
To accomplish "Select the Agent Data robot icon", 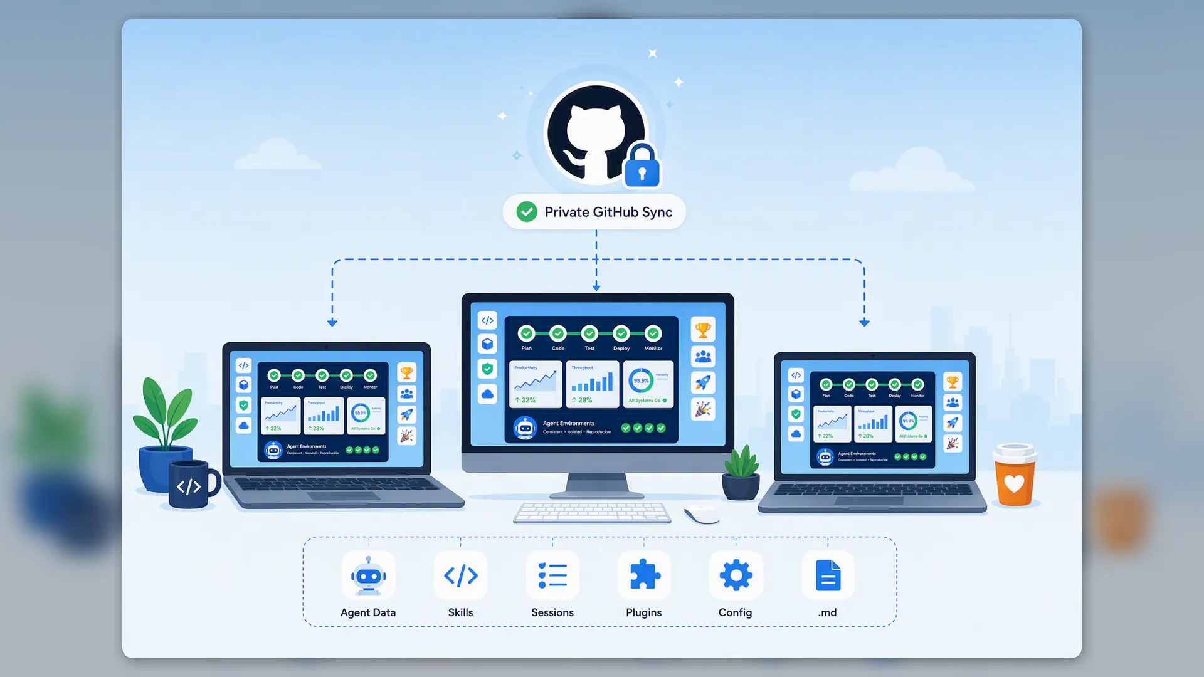I will click(368, 575).
